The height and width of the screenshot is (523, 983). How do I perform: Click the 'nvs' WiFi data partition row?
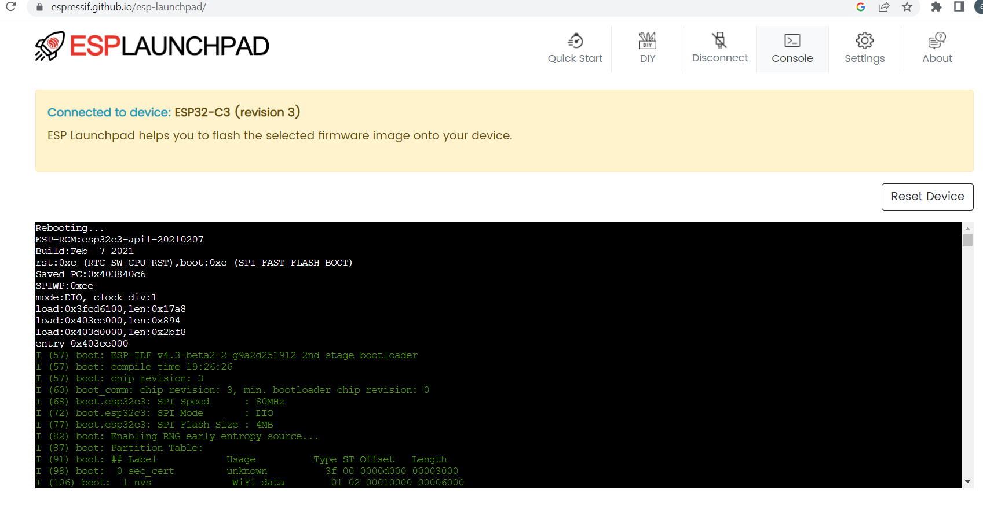coord(250,483)
